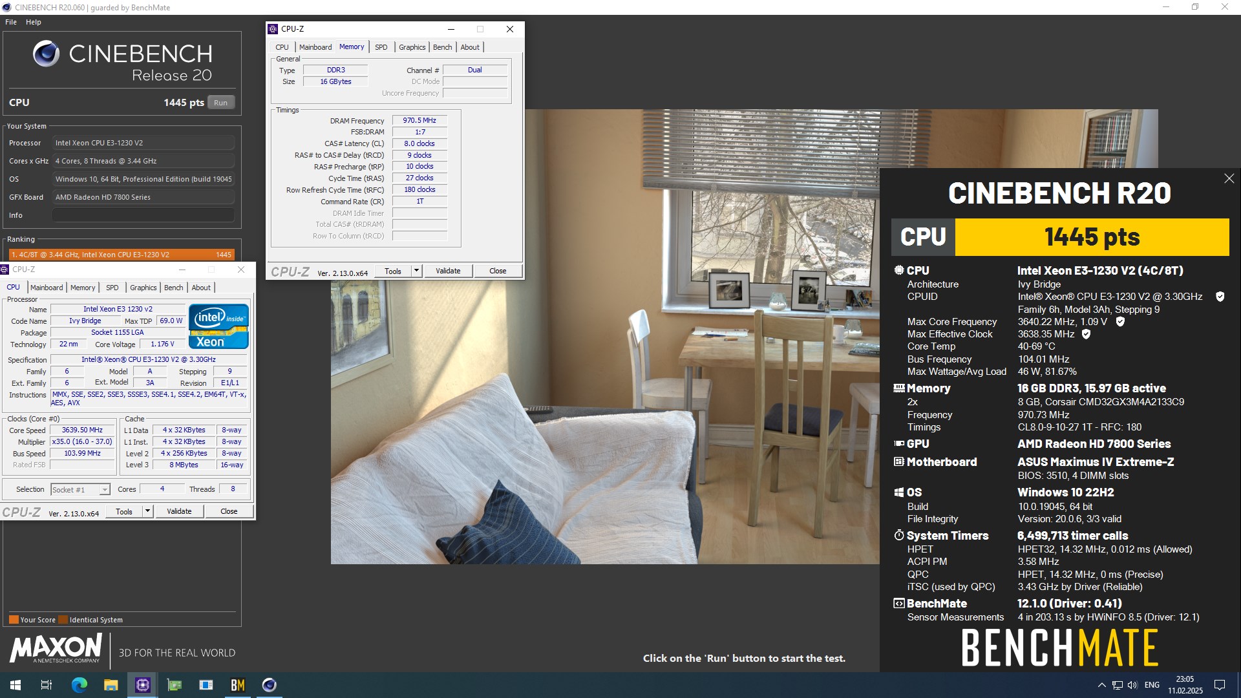Click the Processor name field in Cinebench
Image resolution: width=1241 pixels, height=698 pixels.
click(x=143, y=143)
